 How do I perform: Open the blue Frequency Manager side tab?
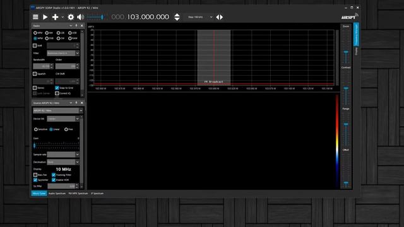pyautogui.click(x=356, y=35)
